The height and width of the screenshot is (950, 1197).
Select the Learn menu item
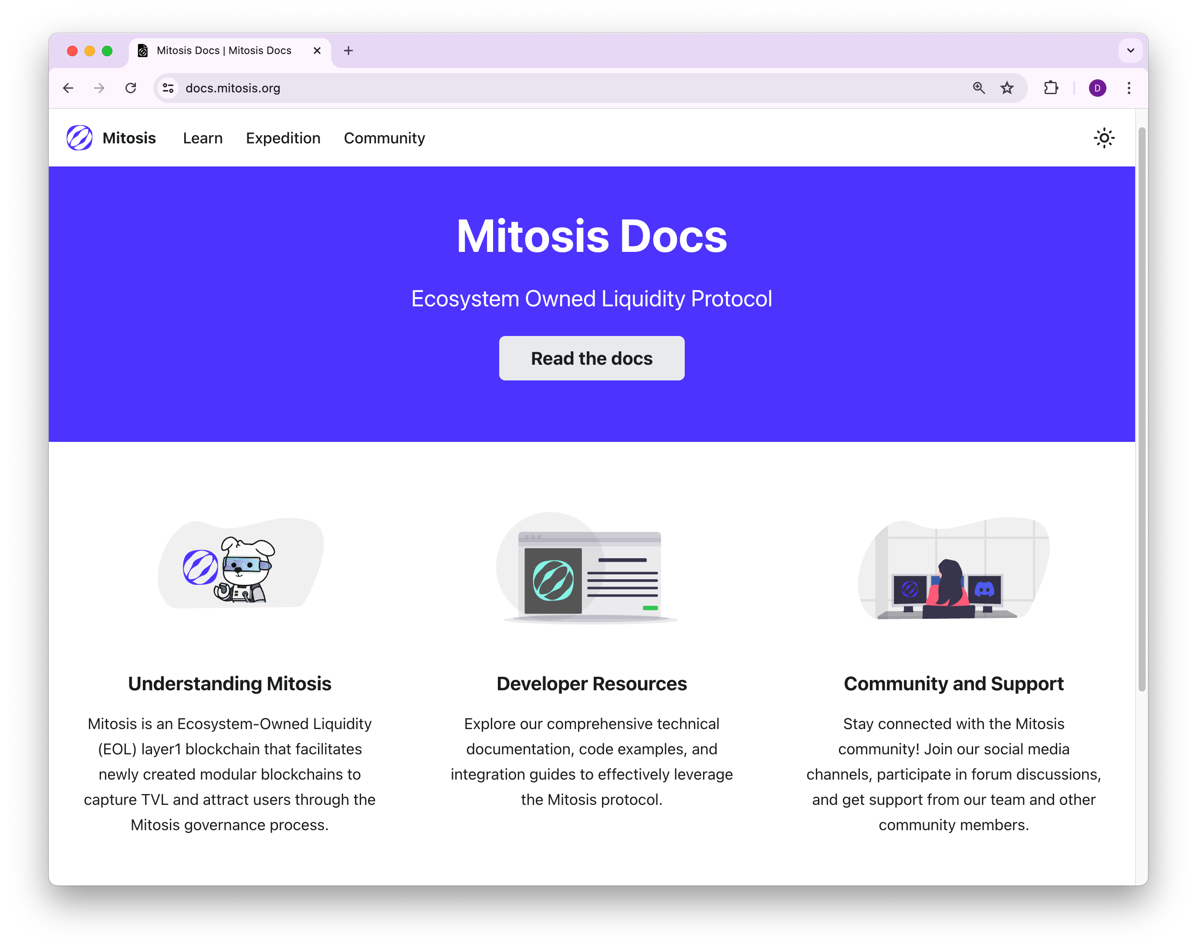click(x=201, y=137)
